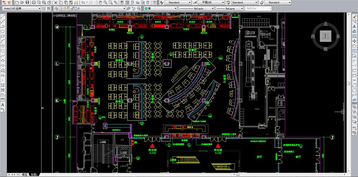Viewport: 358px width, 177px height.
Task: Click the 二维线框 visual style label
Action: tap(69, 15)
